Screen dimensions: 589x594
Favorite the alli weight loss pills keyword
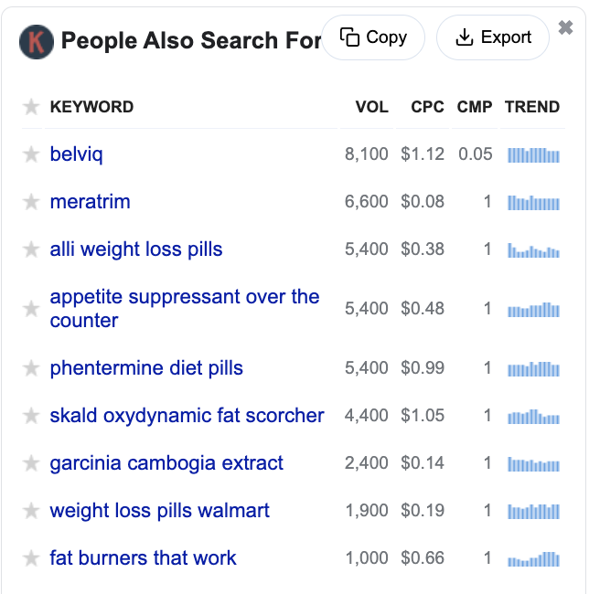[x=31, y=249]
